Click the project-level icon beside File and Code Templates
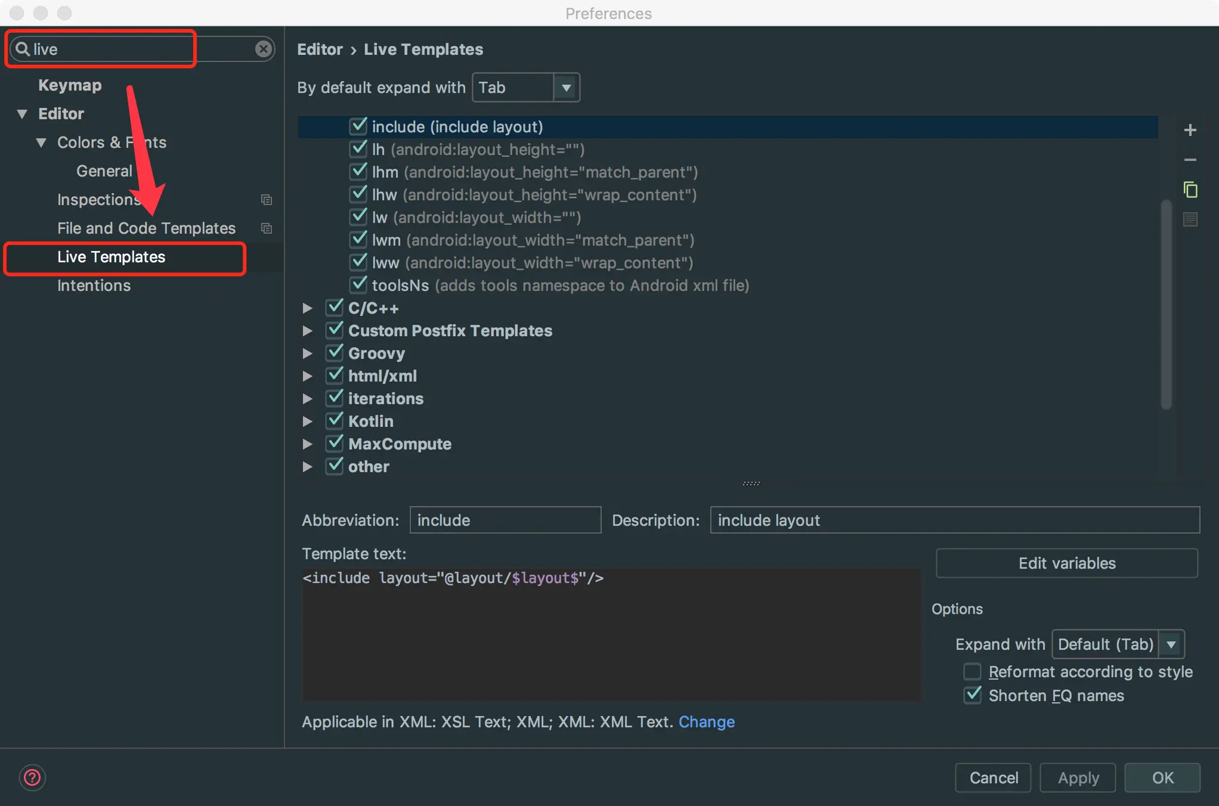Image resolution: width=1219 pixels, height=806 pixels. click(267, 228)
